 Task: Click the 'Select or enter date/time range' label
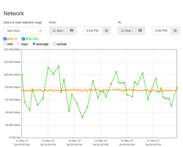pyautogui.click(x=23, y=23)
